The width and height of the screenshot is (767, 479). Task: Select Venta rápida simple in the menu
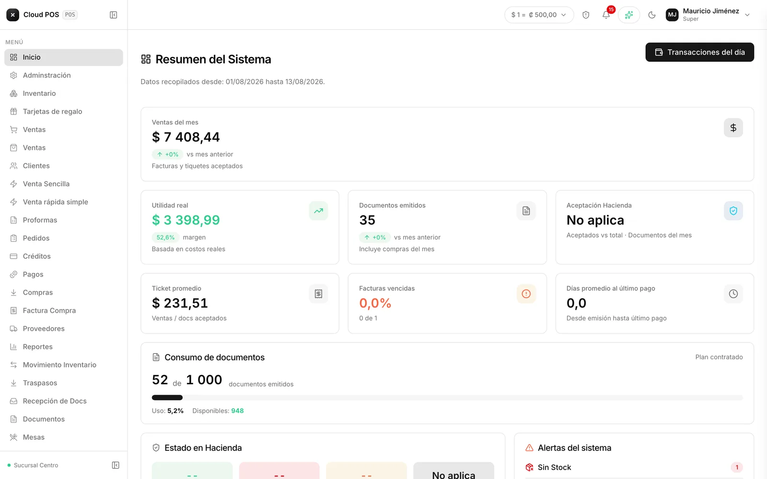(64, 202)
